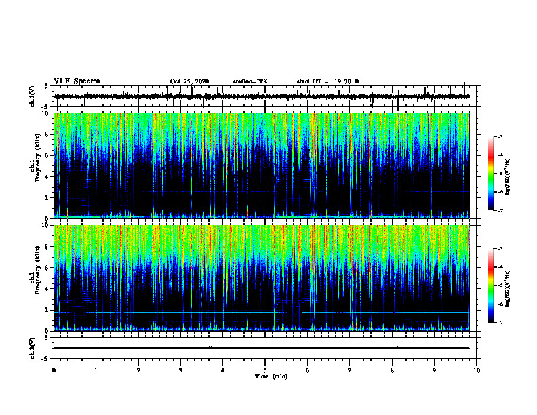Select the "start UT = 19:30: 0" text
Screen dimensions: 537x415
(327, 81)
